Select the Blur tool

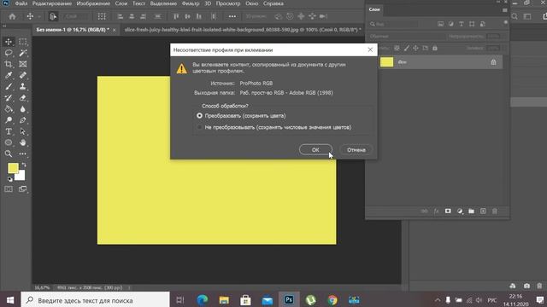[23, 109]
